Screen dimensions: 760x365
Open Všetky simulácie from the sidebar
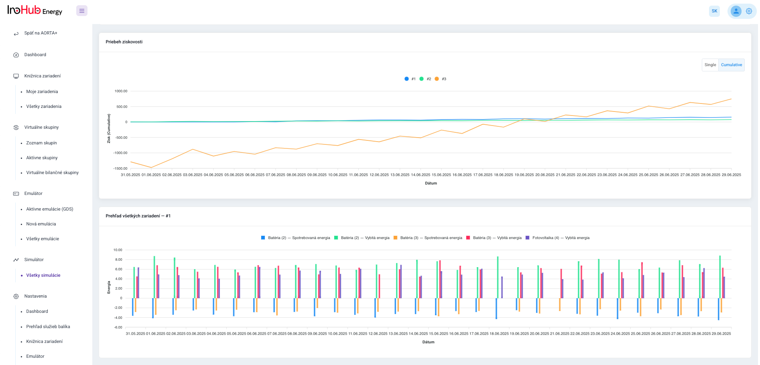[43, 275]
